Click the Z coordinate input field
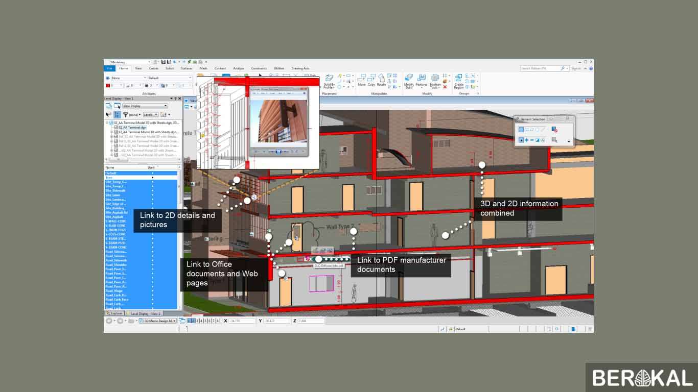The height and width of the screenshot is (392, 698). [x=312, y=321]
